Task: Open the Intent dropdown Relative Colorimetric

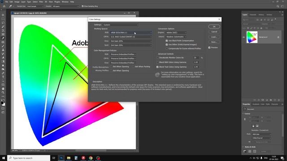Action: pos(176,37)
